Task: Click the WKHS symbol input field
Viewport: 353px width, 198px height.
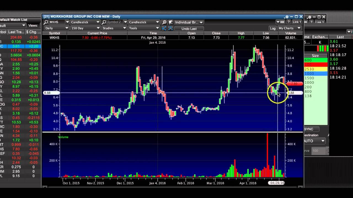Action: coord(57,22)
